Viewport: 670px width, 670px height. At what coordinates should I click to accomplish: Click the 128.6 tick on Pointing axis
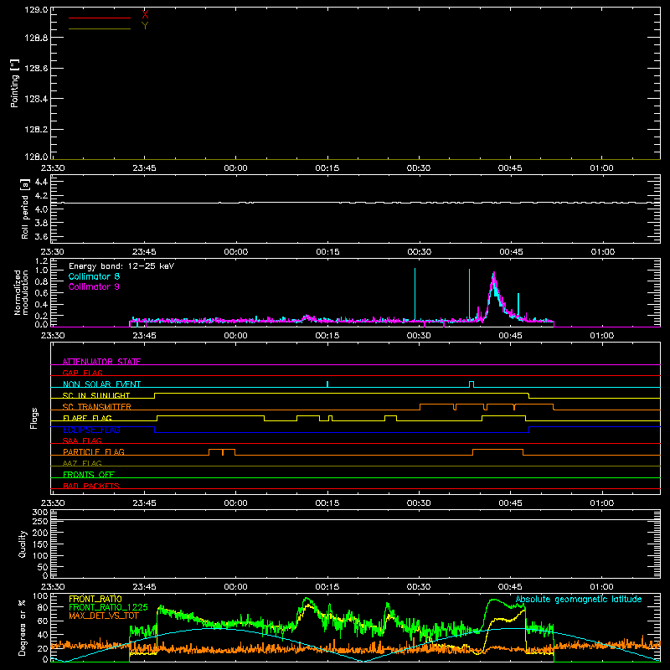point(36,69)
